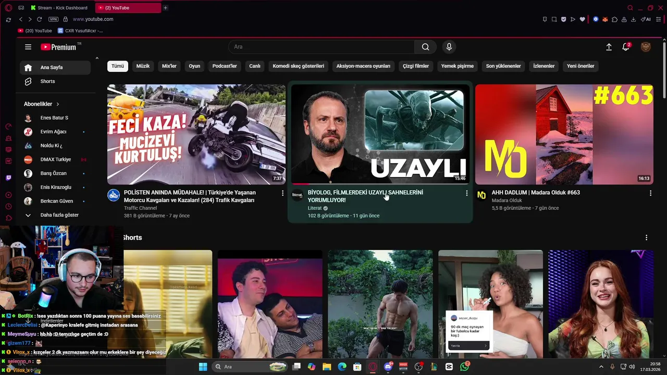Image resolution: width=667 pixels, height=375 pixels.
Task: Click the browser forward arrow
Action: coord(30,19)
